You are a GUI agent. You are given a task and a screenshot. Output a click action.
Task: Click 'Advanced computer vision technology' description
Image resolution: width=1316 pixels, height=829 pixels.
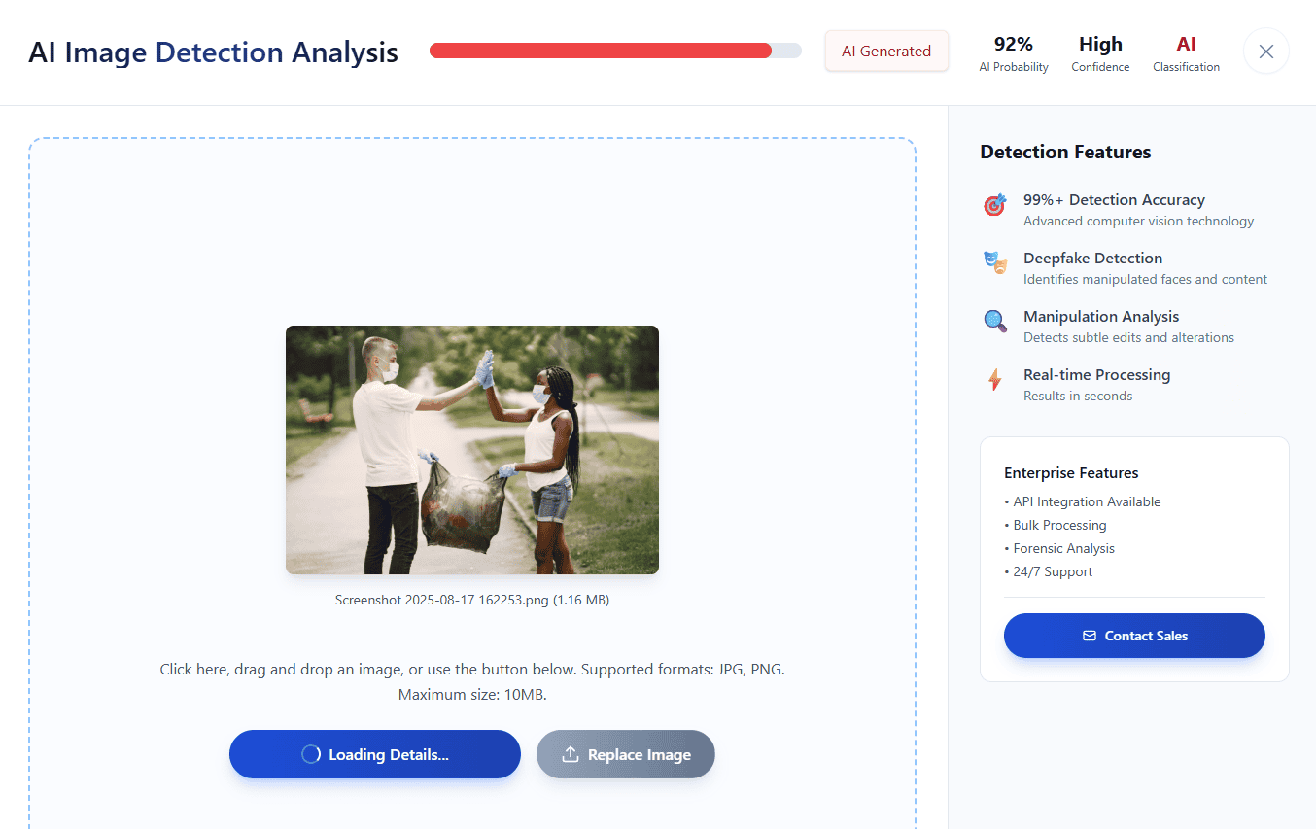(1138, 221)
